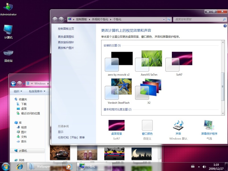Launch Internet Explorer from the taskbar
This screenshot has height=171, width=228.
click(20, 167)
